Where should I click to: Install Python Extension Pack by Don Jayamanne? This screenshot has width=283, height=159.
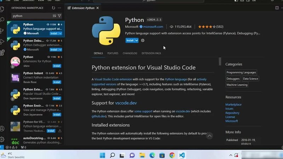point(57,98)
